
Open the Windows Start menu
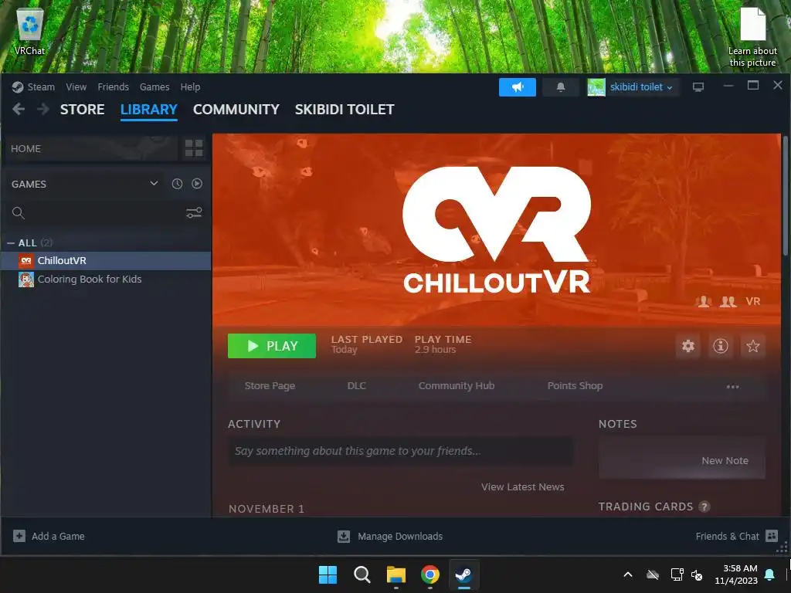click(x=328, y=574)
